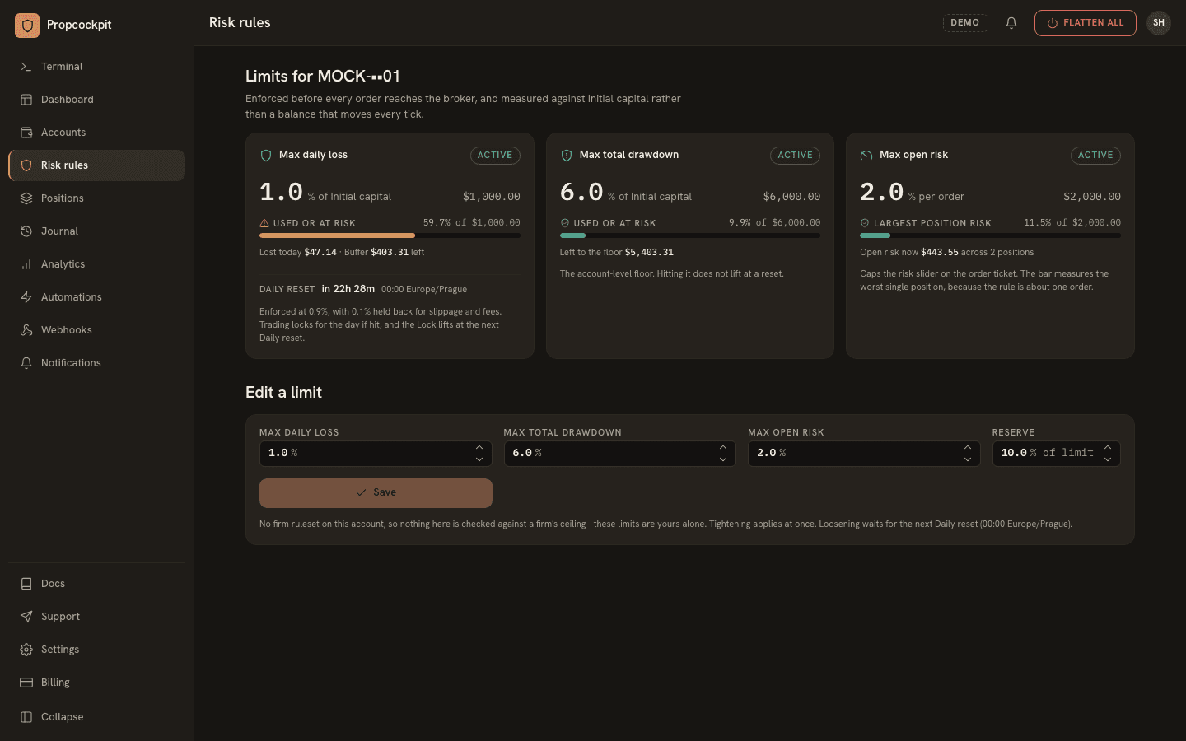
Task: Click the Collapse sidebar panel icon
Action: [26, 717]
